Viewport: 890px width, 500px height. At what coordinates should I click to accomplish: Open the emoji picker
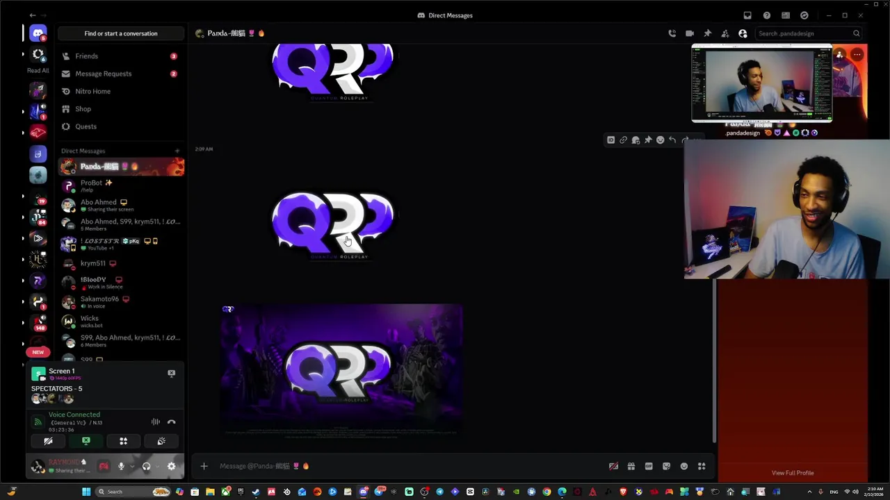click(684, 466)
